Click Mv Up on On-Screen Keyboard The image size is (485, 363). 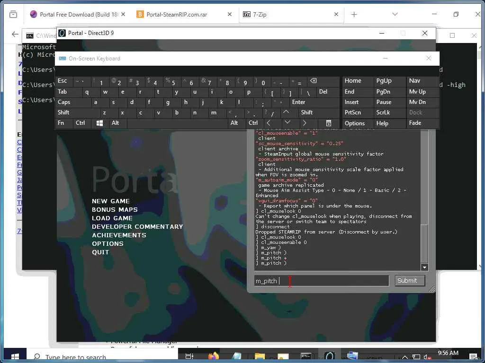click(x=422, y=92)
